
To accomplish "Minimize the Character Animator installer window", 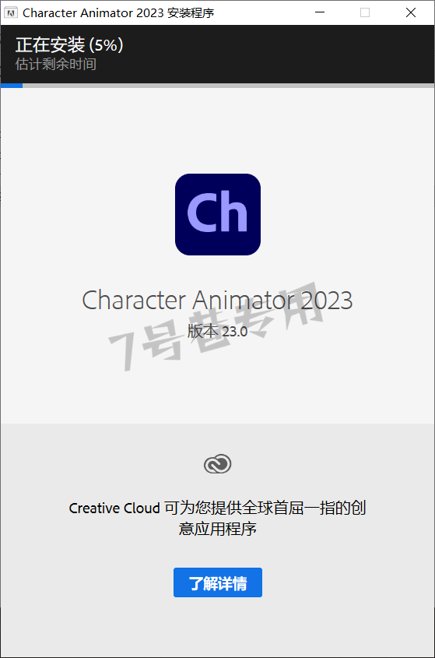I will (x=320, y=12).
